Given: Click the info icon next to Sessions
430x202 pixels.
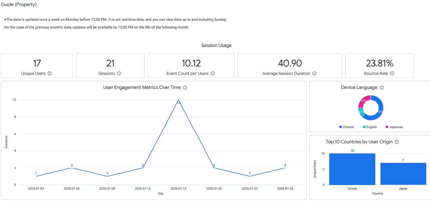Looking at the screenshot, I should [119, 73].
